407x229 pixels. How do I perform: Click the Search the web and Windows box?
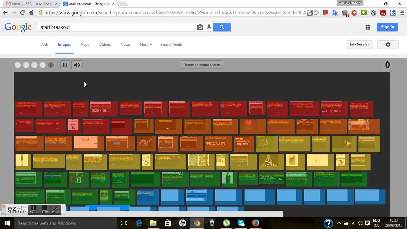65,223
